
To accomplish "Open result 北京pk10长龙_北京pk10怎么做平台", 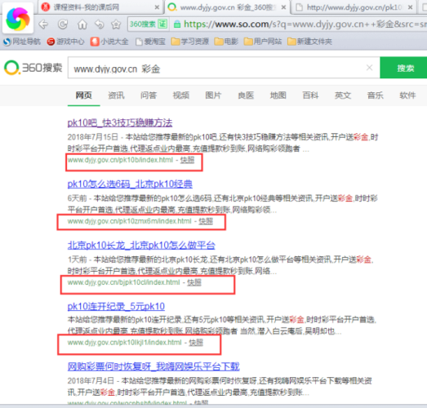I will coord(141,246).
